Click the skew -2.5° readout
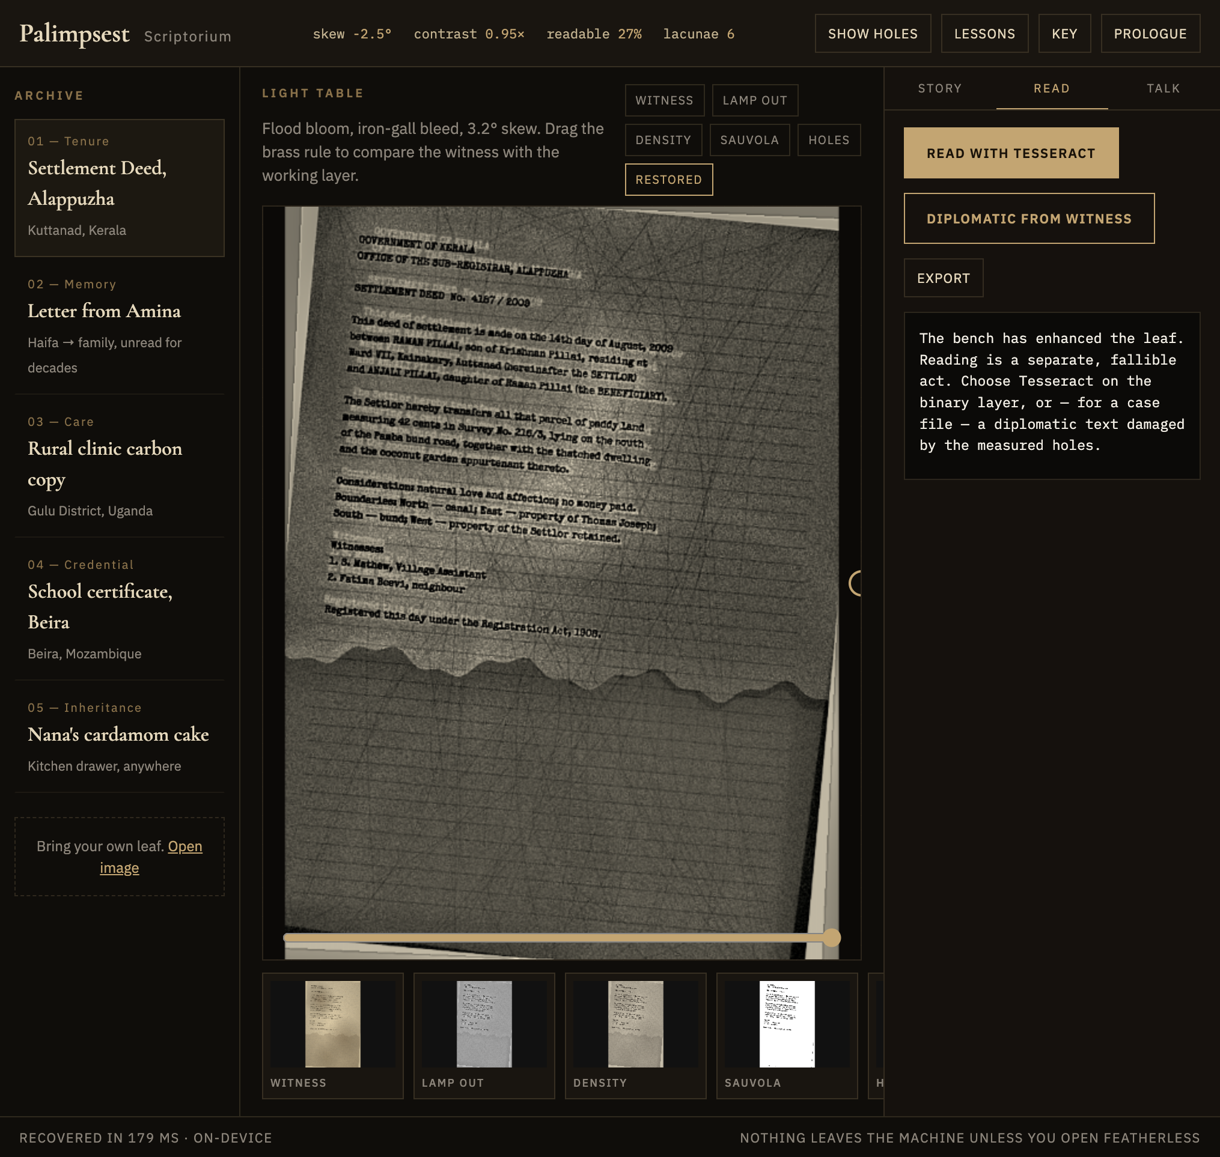The image size is (1220, 1157). 352,34
